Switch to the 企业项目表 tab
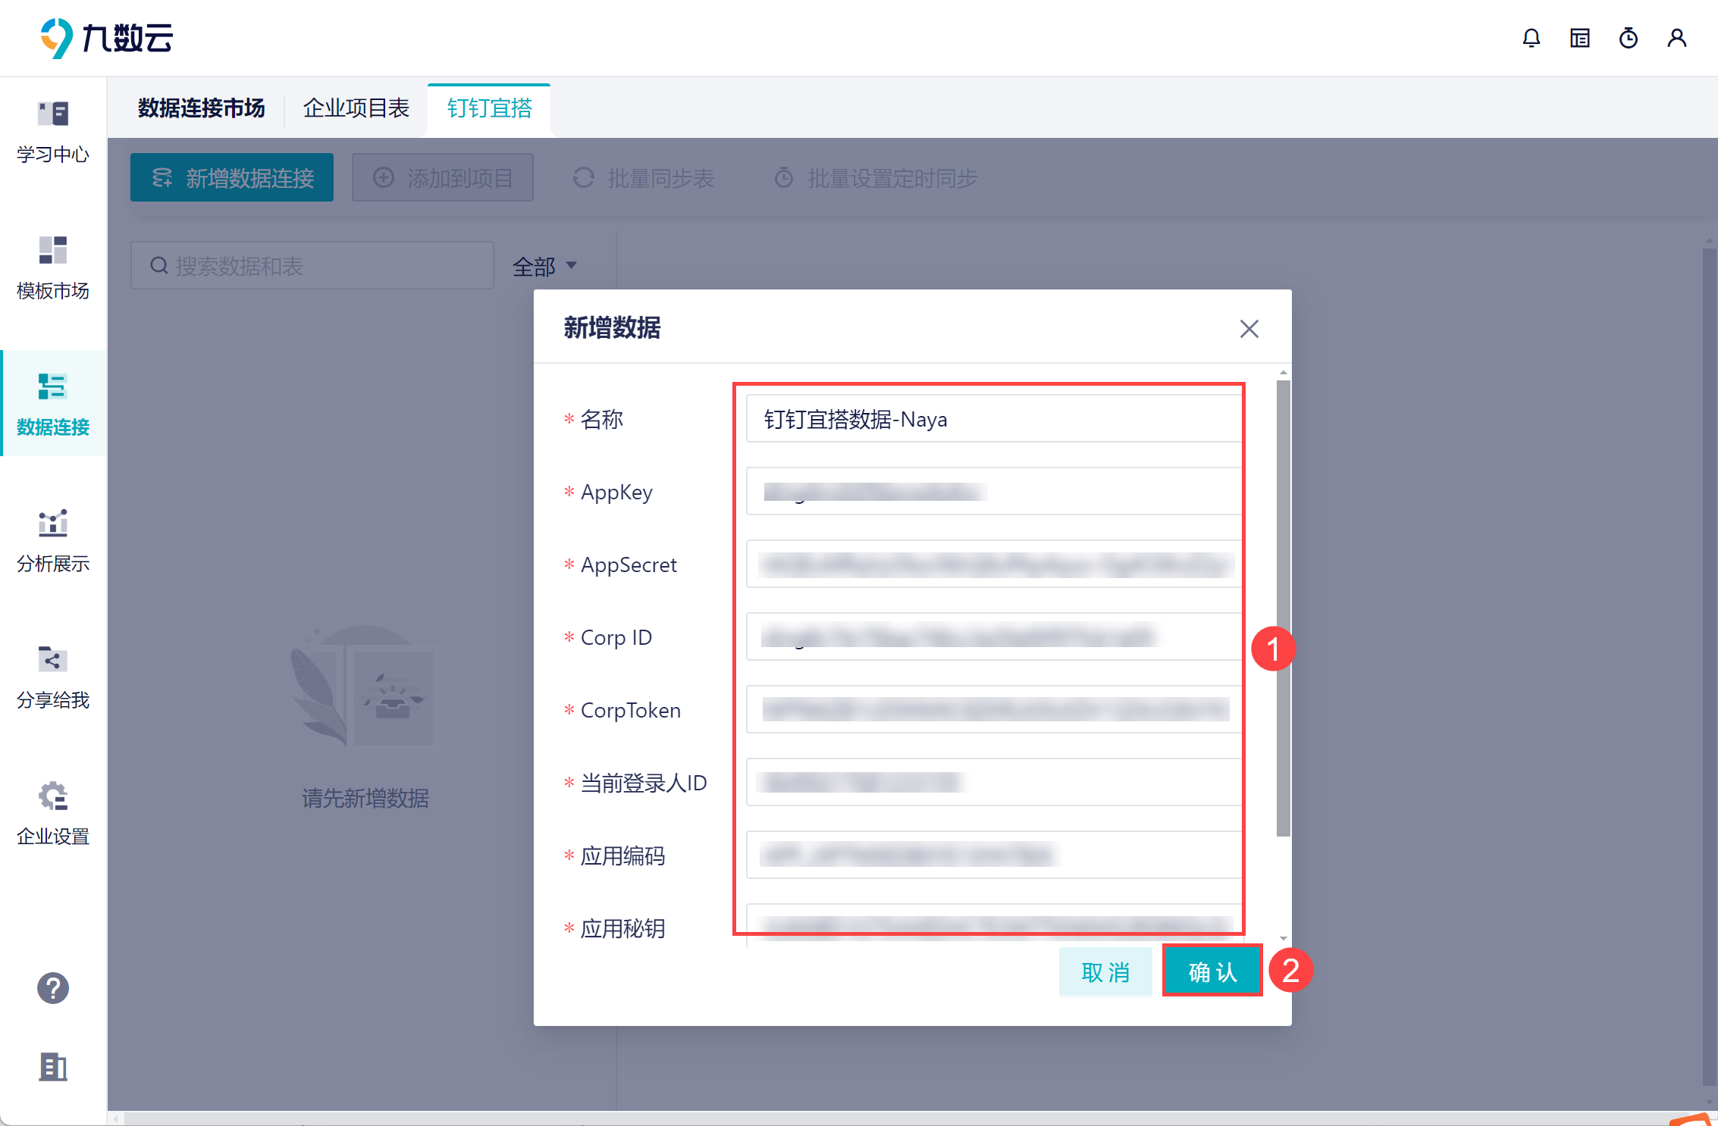 point(356,108)
